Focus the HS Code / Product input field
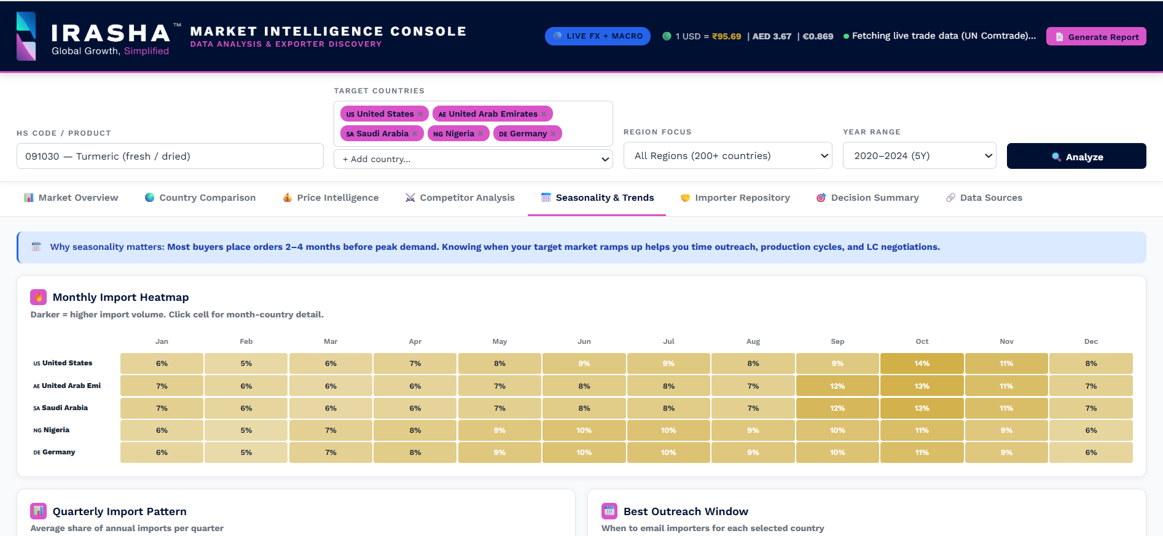Image resolution: width=1163 pixels, height=536 pixels. click(x=170, y=156)
